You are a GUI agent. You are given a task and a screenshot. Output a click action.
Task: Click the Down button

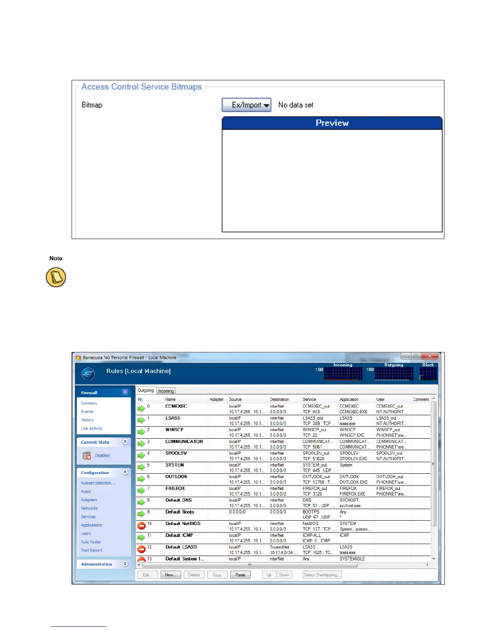(284, 575)
